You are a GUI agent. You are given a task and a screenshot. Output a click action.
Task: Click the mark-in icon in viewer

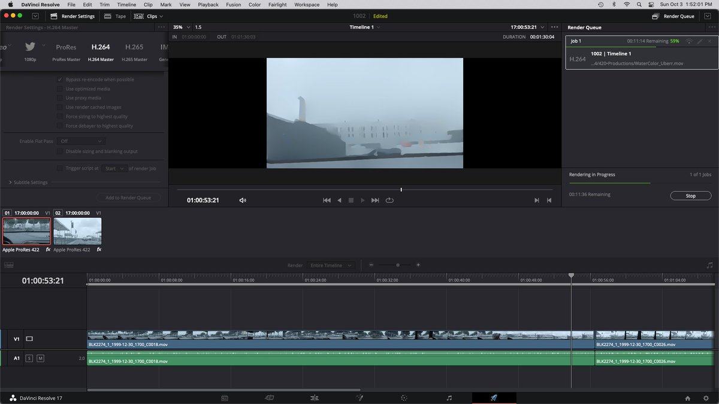(537, 201)
